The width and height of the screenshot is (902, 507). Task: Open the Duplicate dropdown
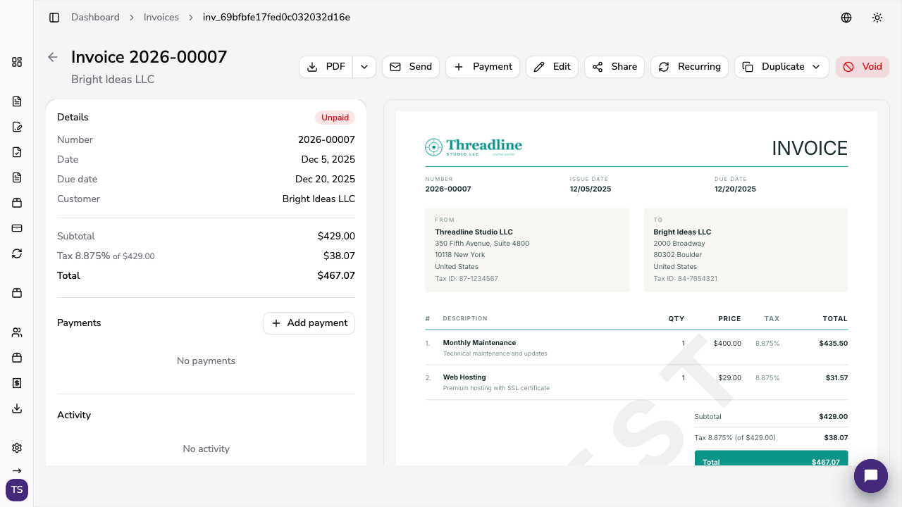781,67
